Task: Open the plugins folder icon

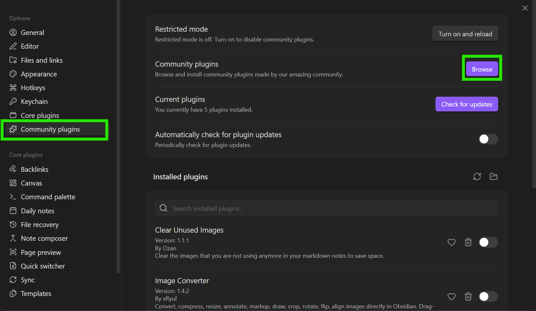Action: click(494, 177)
